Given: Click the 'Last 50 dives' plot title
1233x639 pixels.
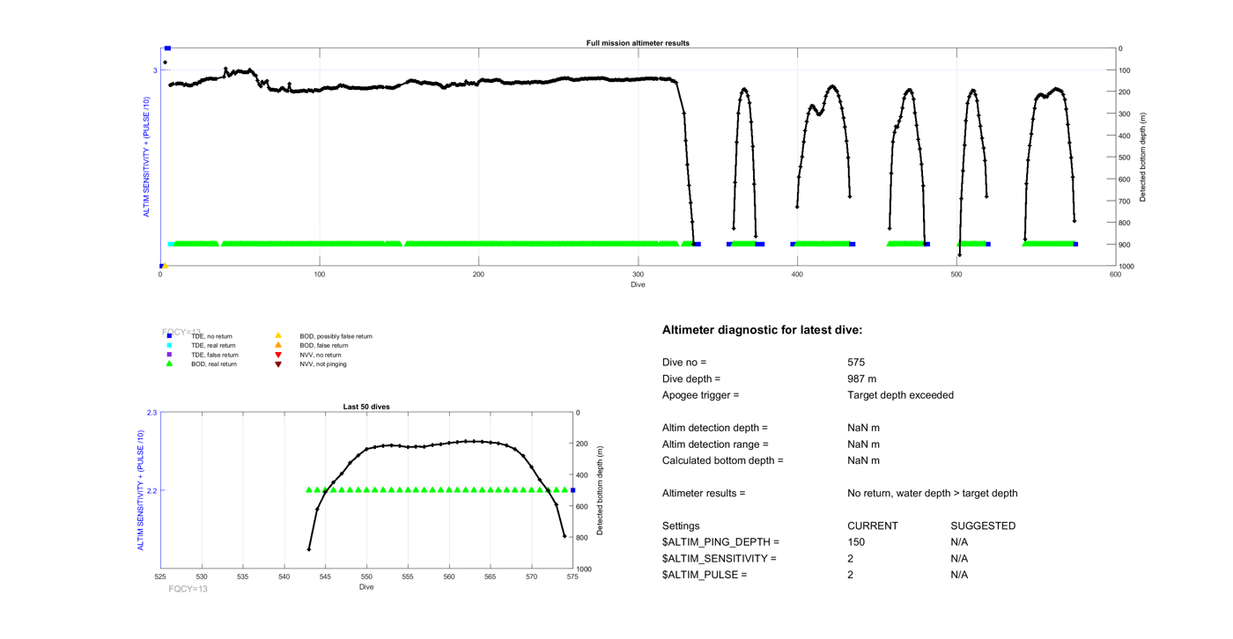Looking at the screenshot, I should coord(366,407).
